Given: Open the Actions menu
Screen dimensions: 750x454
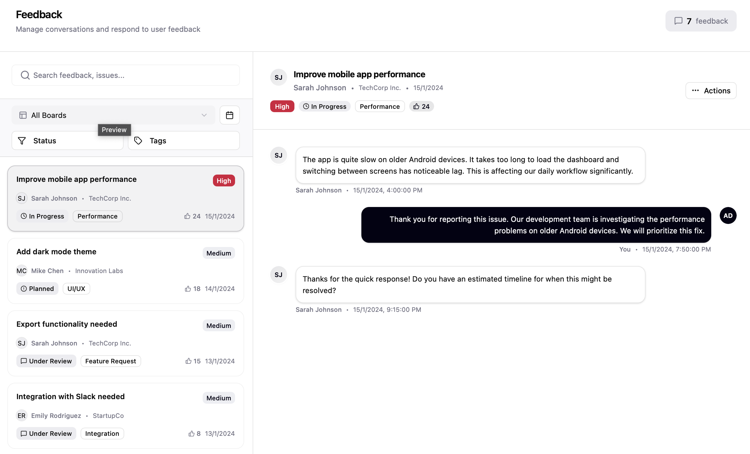Looking at the screenshot, I should 710,91.
